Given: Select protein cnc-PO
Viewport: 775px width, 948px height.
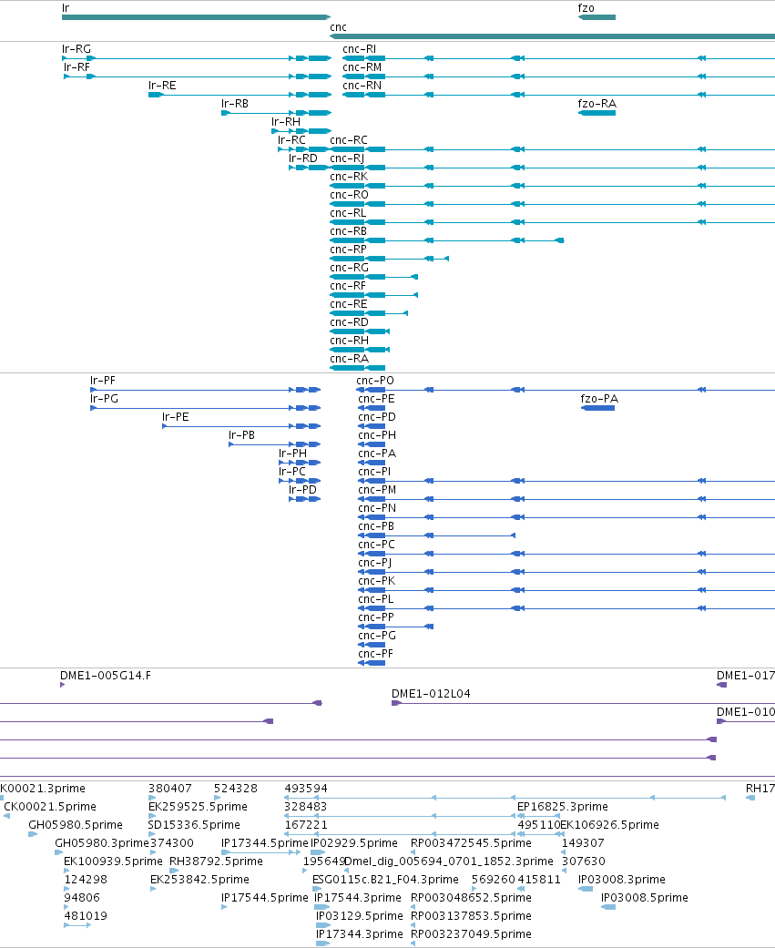Looking at the screenshot, I should [566, 390].
